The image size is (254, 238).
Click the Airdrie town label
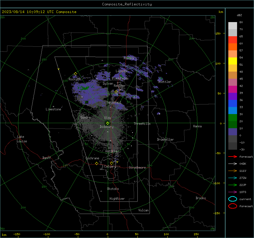pos(111,151)
